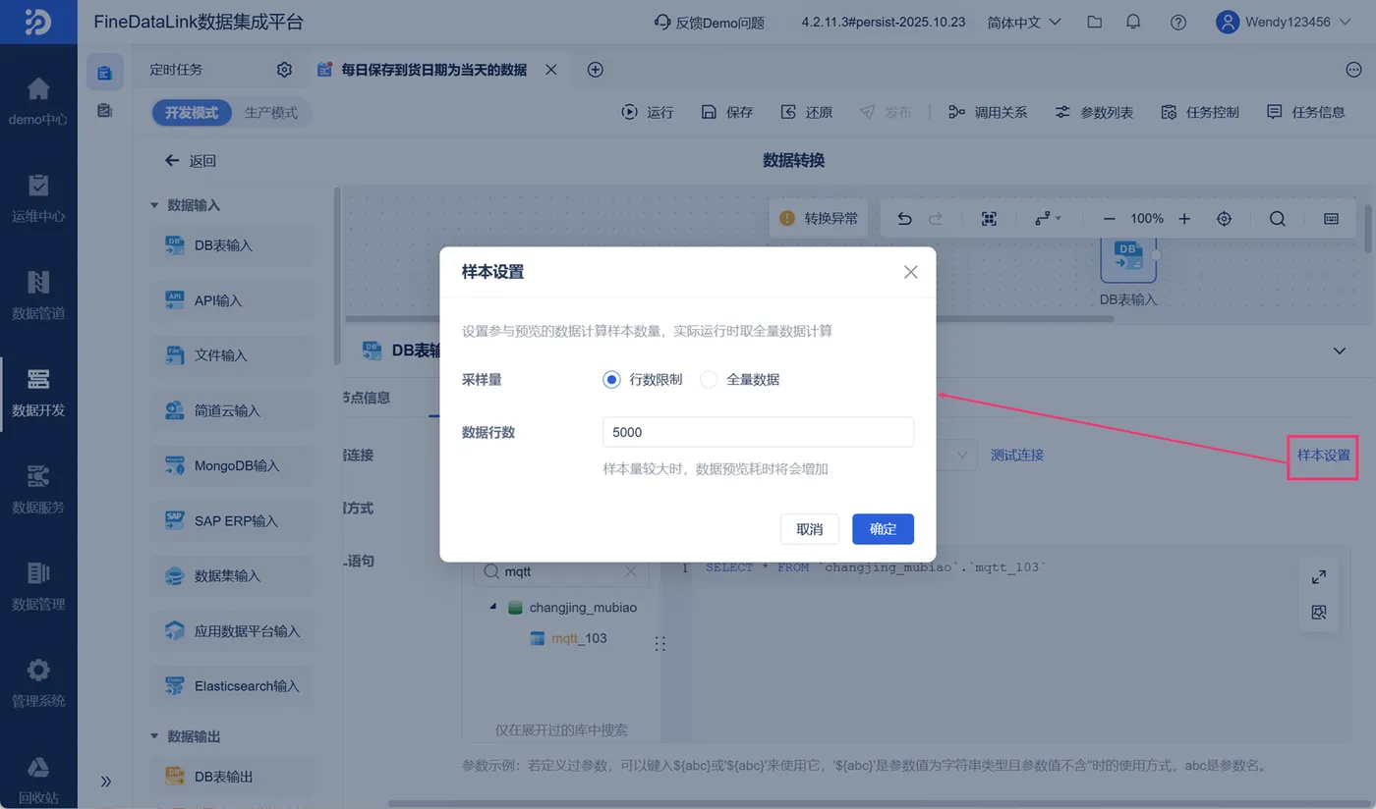The image size is (1376, 809).
Task: Clear the mqtt search with X
Action: [631, 571]
